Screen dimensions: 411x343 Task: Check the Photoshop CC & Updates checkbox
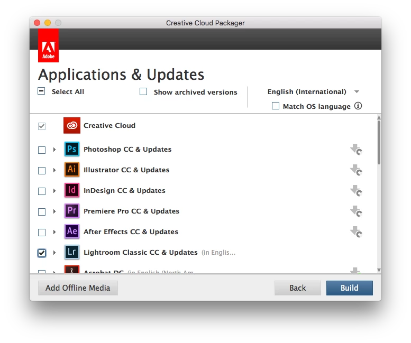[x=42, y=150]
